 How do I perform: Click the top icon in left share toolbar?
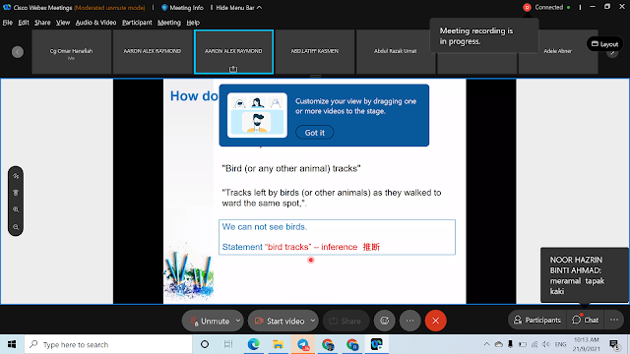(x=16, y=176)
